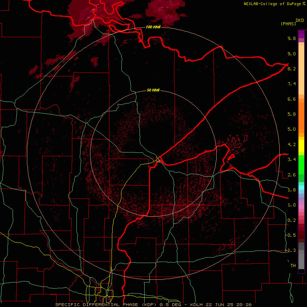Click the 5.8 value on the color scale
Image resolution: width=307 pixels, height=307 pixels.
point(292,114)
